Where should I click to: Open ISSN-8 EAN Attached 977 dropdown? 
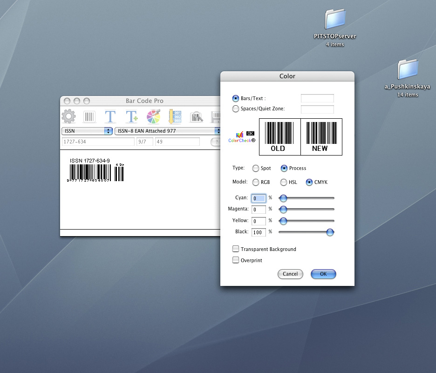click(x=168, y=131)
